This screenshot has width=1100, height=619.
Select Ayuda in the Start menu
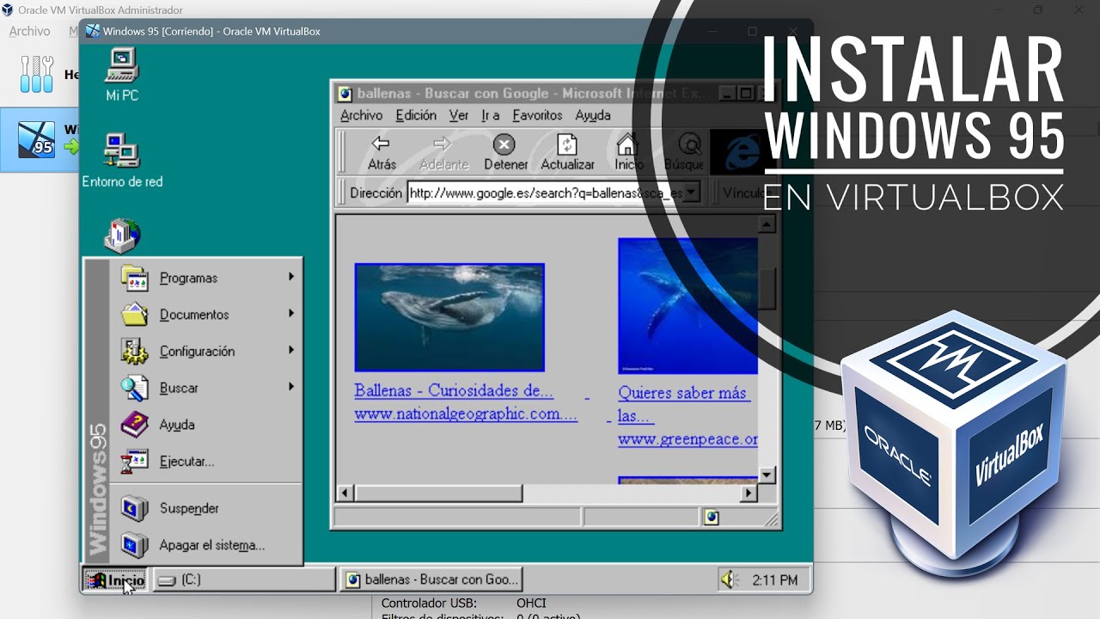208,425
